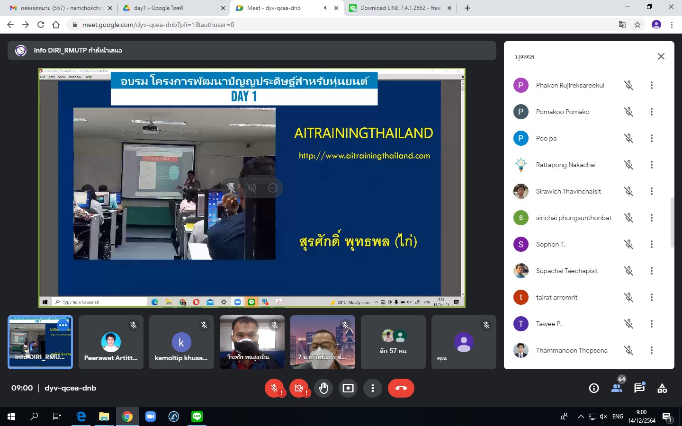Open more actions for Pomakoo Pomako
The height and width of the screenshot is (426, 682).
652,112
